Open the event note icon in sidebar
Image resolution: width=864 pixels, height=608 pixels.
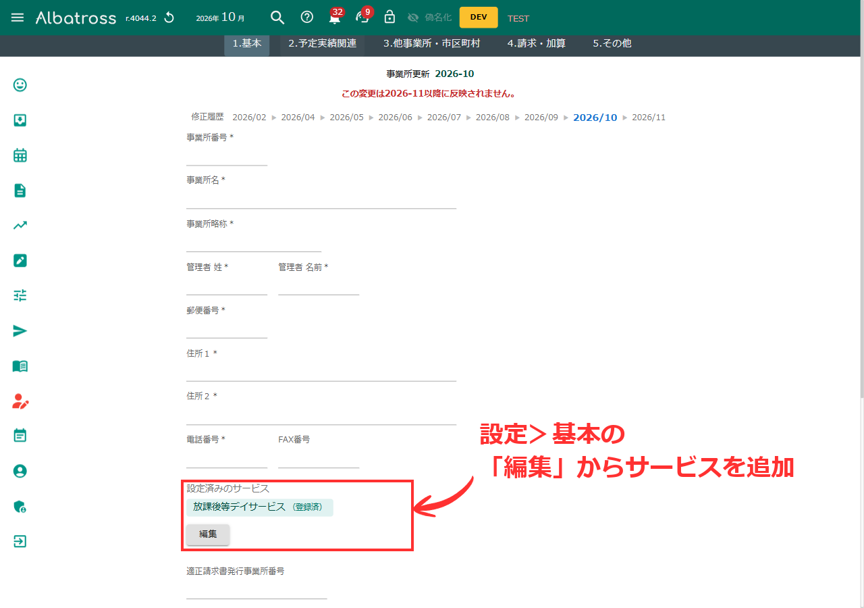[20, 436]
